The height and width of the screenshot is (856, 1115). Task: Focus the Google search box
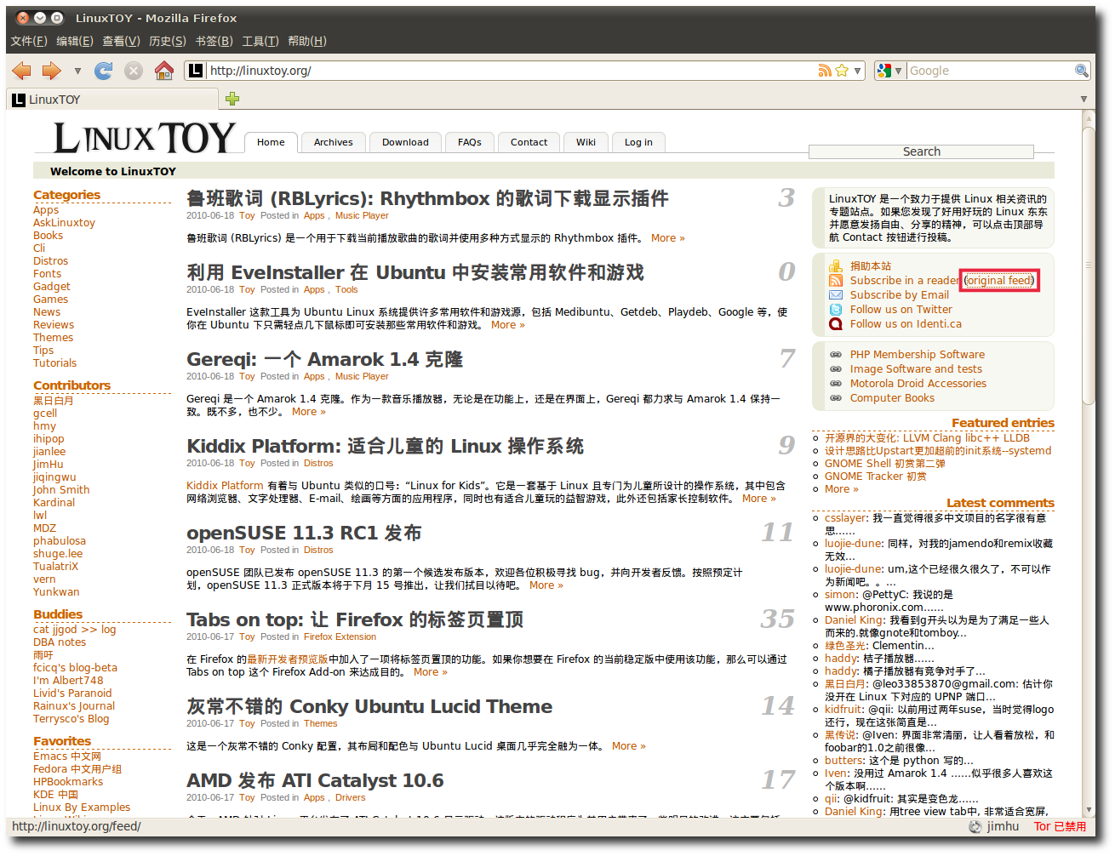(990, 71)
